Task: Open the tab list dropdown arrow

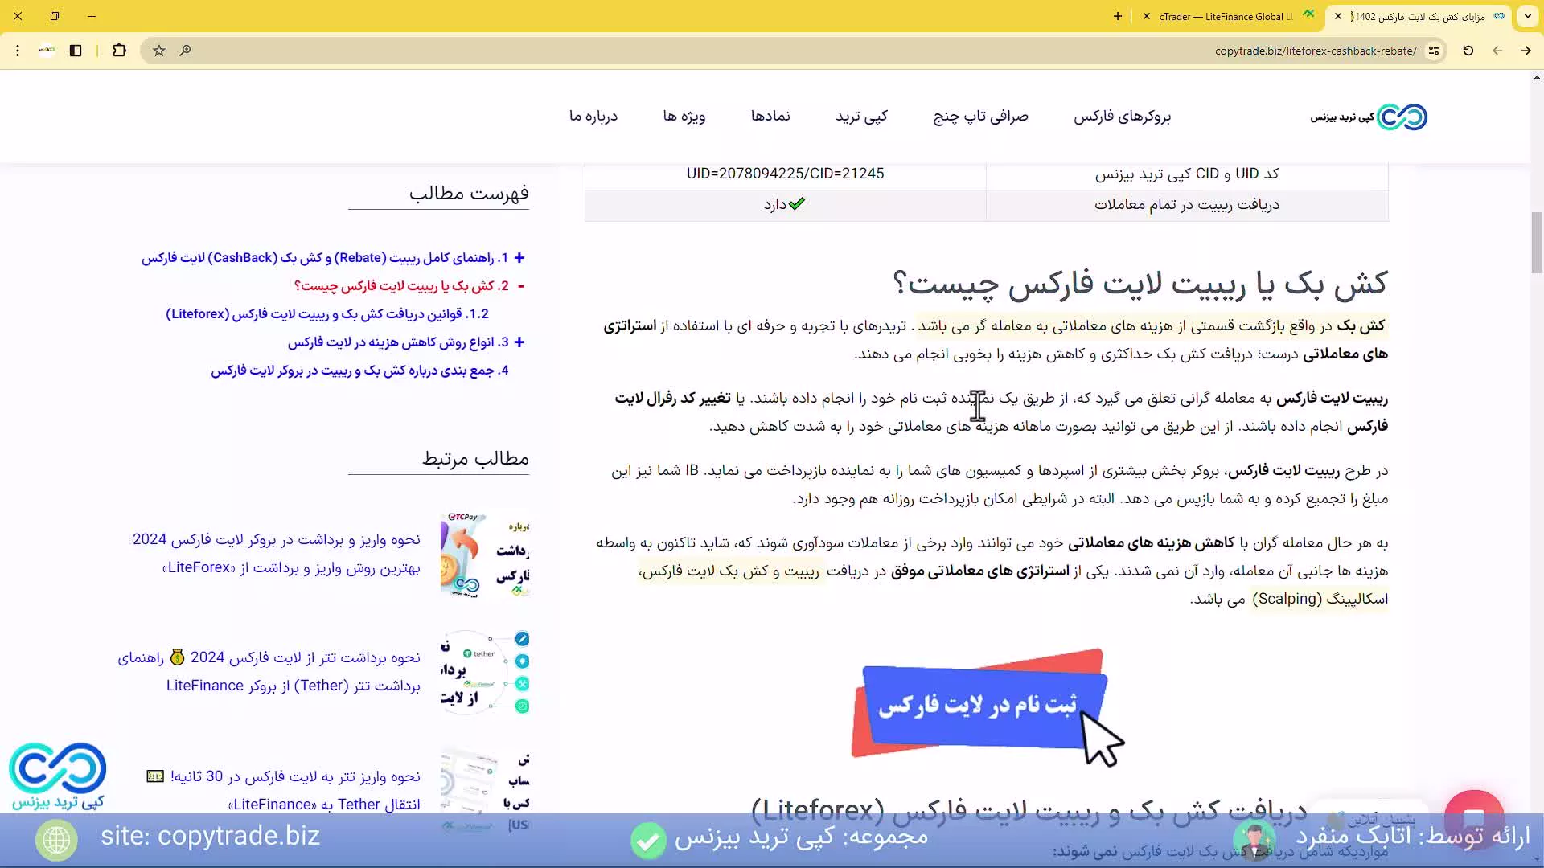Action: pos(1527,16)
